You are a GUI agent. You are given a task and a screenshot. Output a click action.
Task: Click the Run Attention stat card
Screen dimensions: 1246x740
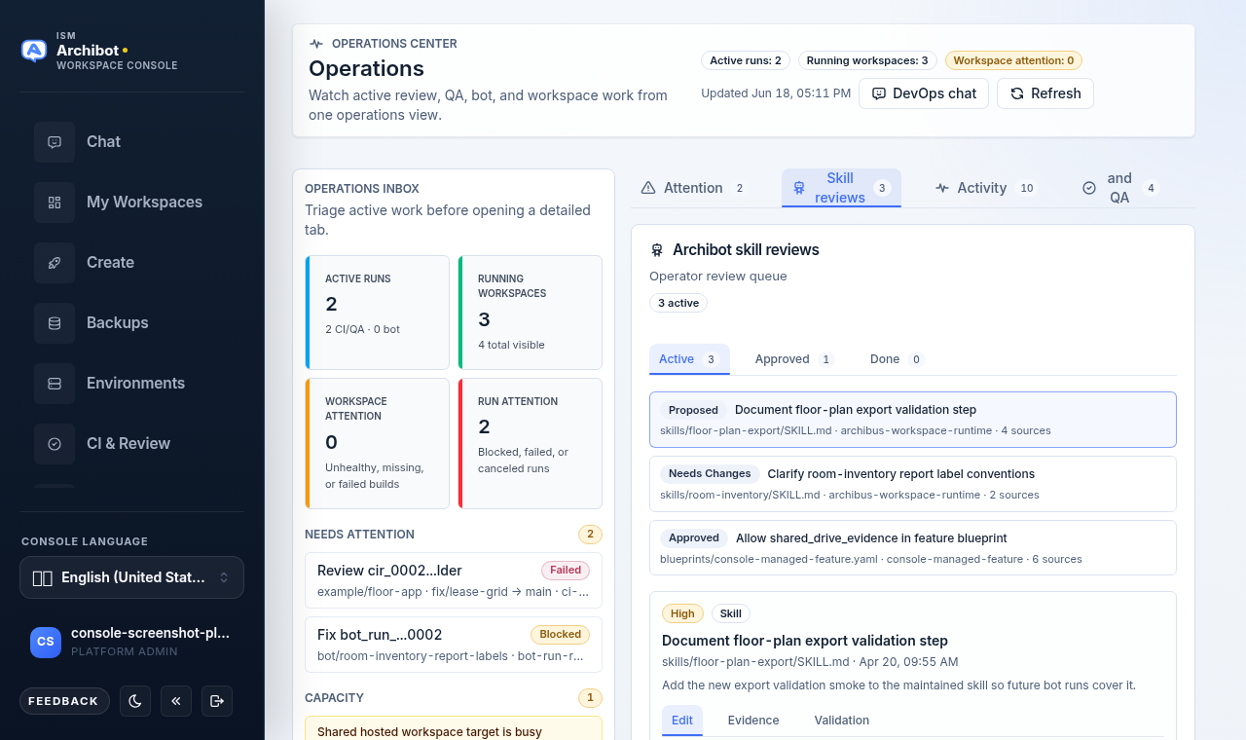point(530,443)
